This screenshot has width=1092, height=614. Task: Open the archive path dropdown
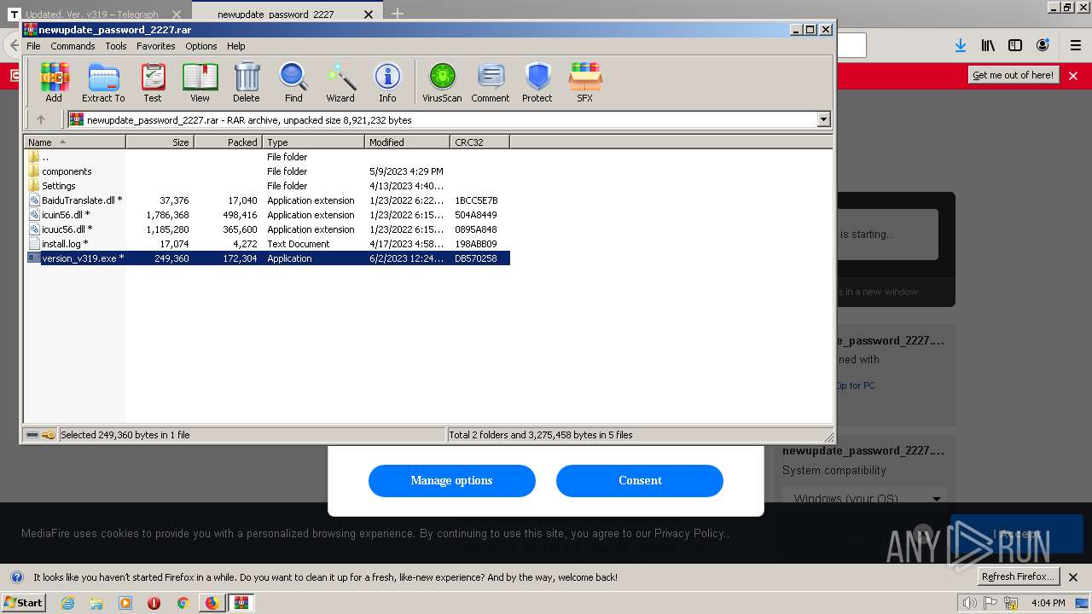pos(824,120)
